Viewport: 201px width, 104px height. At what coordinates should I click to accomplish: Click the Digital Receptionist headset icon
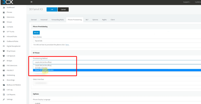pyautogui.click(x=4, y=46)
